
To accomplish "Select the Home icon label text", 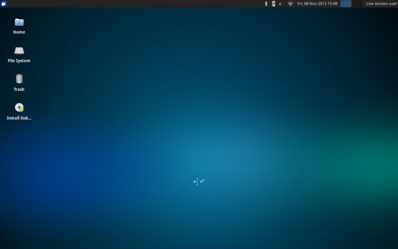I will [19, 32].
